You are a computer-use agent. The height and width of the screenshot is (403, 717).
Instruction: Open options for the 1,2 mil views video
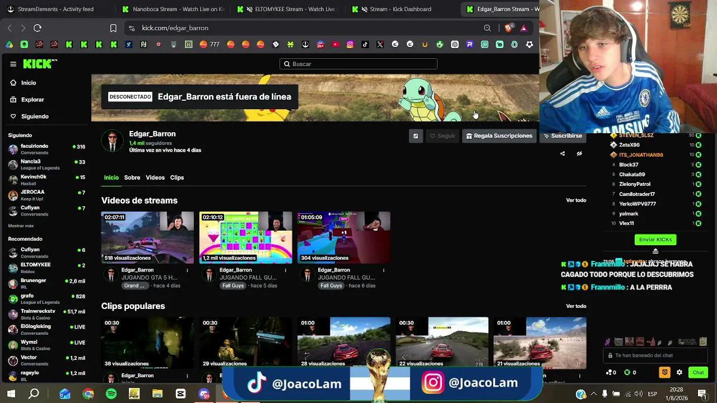pos(285,270)
